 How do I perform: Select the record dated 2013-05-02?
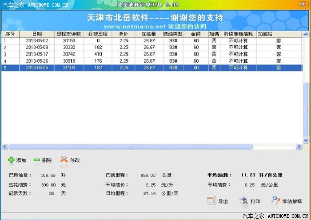coord(37,41)
